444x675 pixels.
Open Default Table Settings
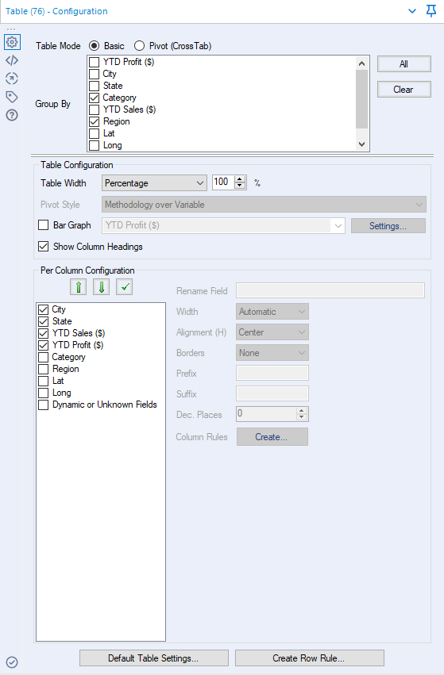(x=154, y=658)
